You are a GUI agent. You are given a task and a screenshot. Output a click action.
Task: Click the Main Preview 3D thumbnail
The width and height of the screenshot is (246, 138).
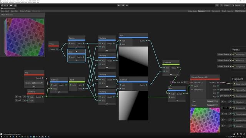pos(24,37)
